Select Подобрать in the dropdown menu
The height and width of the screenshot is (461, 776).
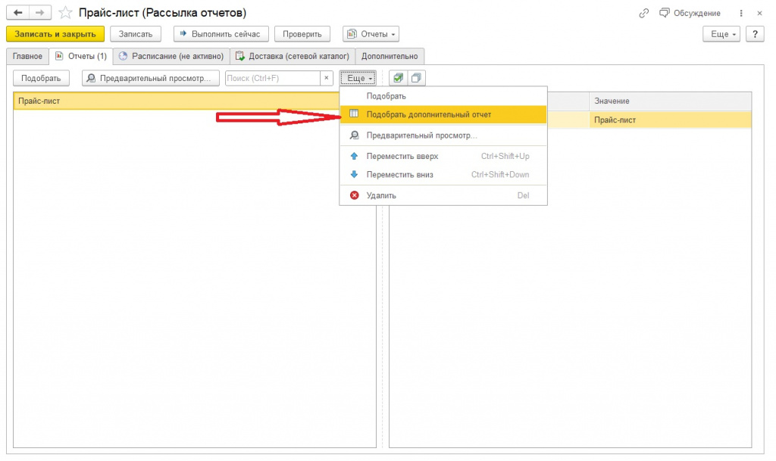[x=443, y=96]
